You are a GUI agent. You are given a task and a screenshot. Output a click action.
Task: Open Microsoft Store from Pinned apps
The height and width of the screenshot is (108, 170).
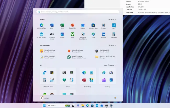pos(93,26)
